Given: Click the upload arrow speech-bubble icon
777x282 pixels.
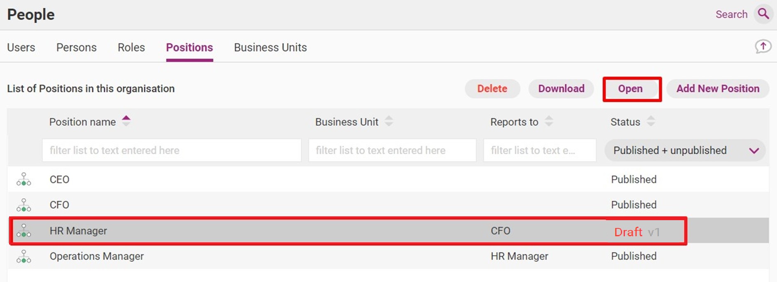Looking at the screenshot, I should tap(763, 47).
